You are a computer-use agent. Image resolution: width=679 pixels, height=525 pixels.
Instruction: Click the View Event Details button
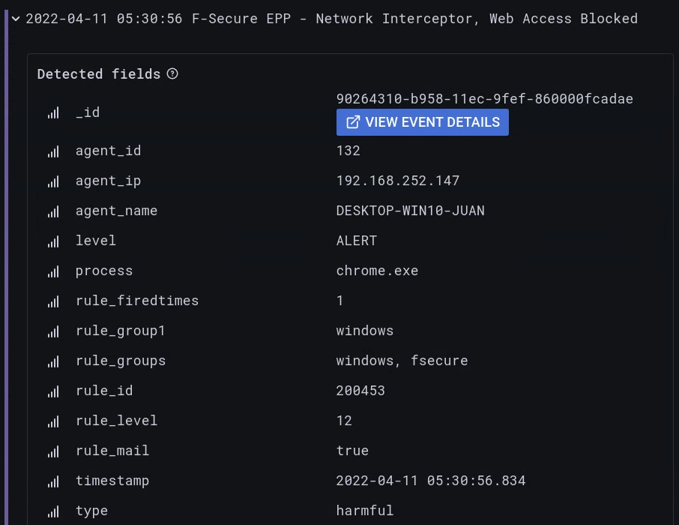point(423,122)
